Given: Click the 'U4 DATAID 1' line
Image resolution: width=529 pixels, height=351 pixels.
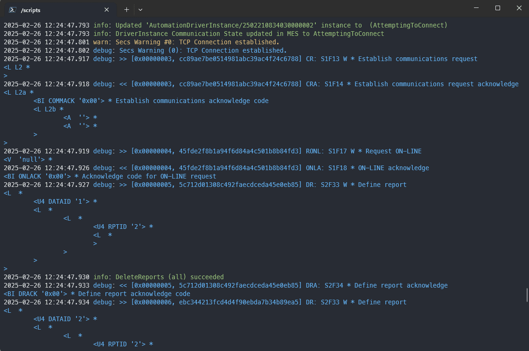Looking at the screenshot, I should point(65,201).
